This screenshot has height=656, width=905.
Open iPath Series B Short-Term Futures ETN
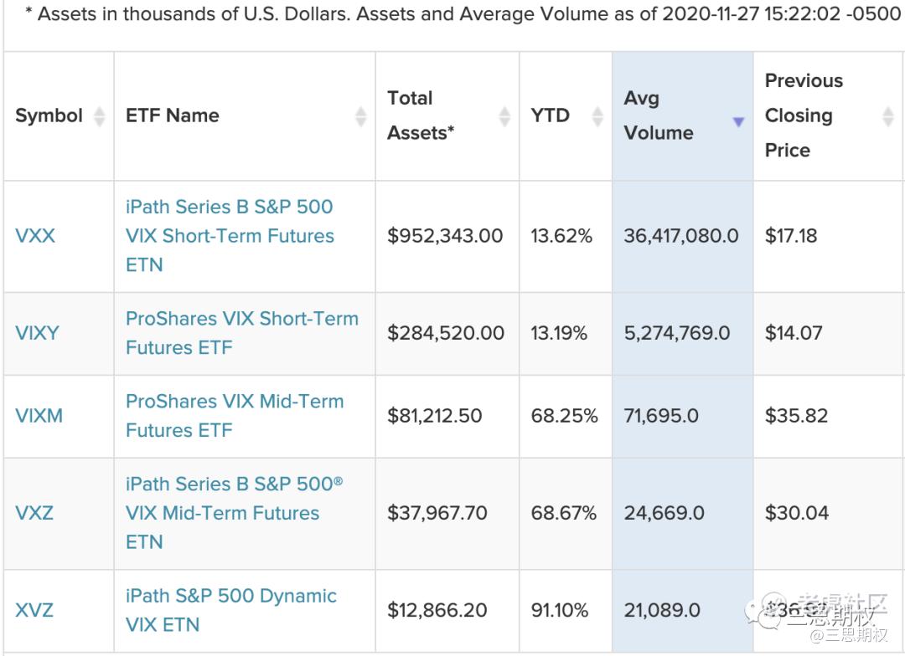(229, 236)
